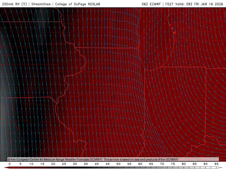This screenshot has height=169, width=226.
Task: Click the "5" colorbar scale label
Action: pos(20,164)
